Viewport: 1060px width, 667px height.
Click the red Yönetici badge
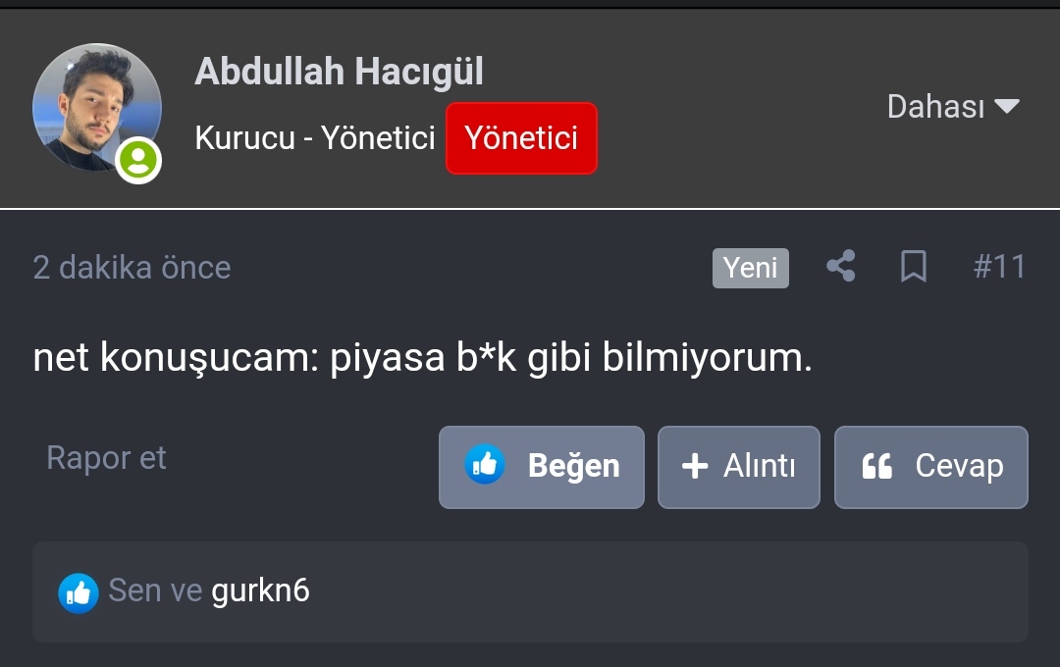[521, 138]
